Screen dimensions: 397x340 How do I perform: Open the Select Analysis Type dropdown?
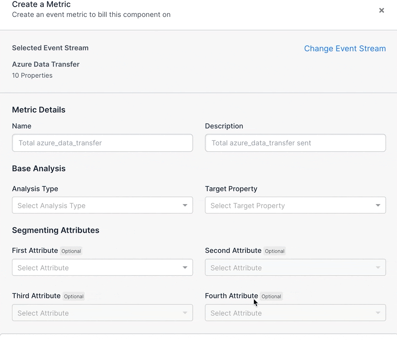tap(103, 205)
